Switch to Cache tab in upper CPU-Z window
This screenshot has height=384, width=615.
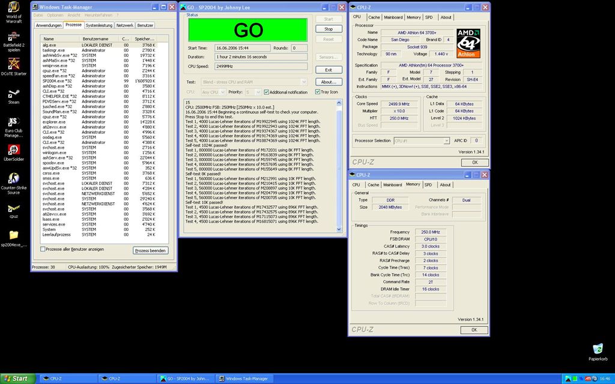[374, 17]
